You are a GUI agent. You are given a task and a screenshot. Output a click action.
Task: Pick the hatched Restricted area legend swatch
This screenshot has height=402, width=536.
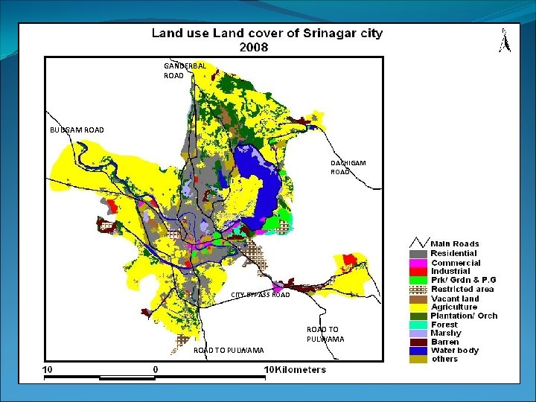click(x=418, y=289)
